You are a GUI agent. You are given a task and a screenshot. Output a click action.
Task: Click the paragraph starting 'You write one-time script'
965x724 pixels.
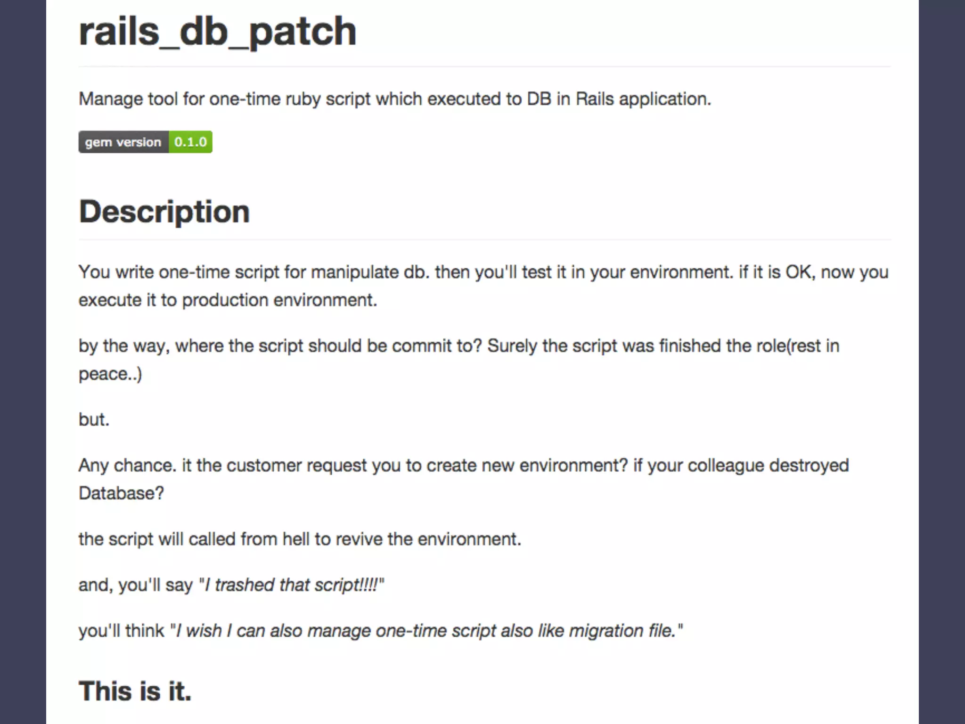[x=483, y=286]
